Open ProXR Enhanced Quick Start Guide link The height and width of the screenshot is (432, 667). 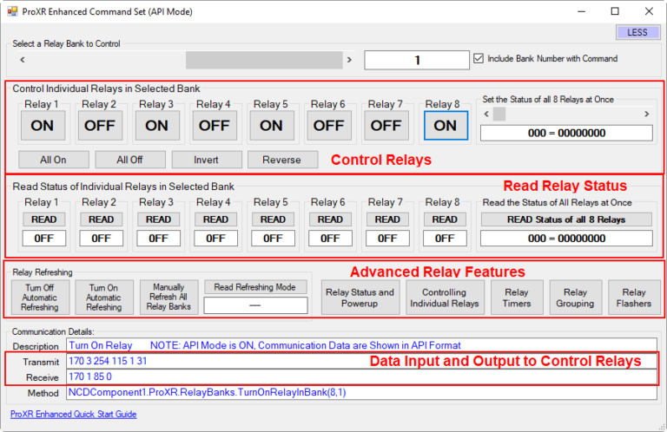tap(74, 415)
